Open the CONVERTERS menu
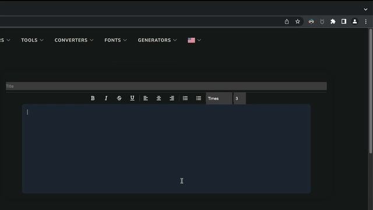The height and width of the screenshot is (210, 373). click(x=74, y=40)
